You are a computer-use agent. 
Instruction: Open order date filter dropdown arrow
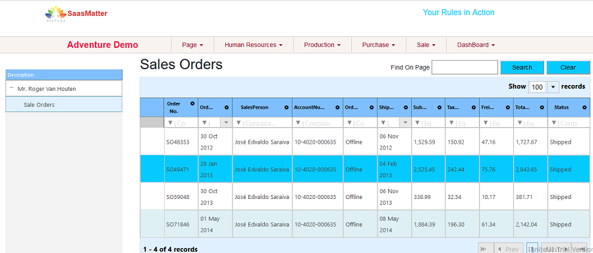[226, 123]
